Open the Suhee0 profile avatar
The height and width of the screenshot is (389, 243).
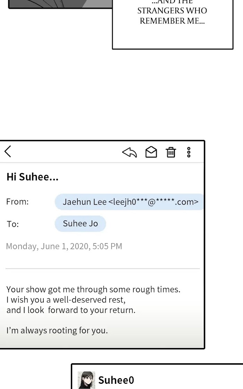[86, 380]
